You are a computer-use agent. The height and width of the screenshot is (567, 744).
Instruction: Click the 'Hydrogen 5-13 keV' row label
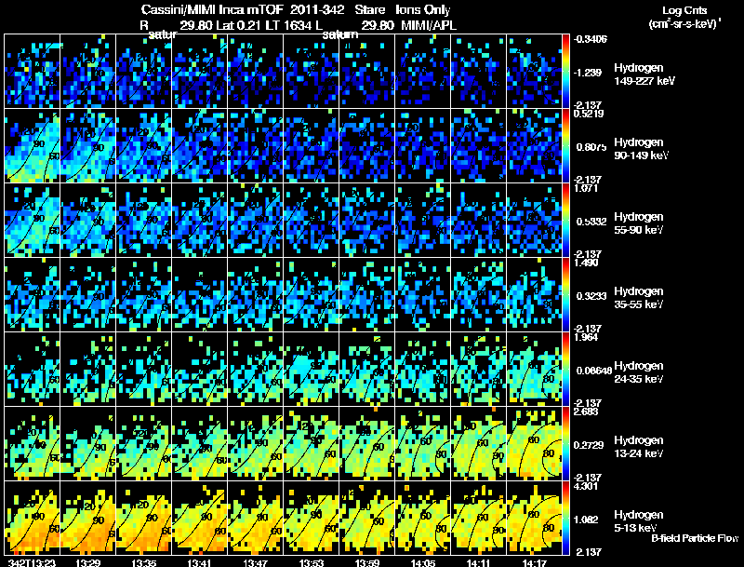(x=639, y=521)
